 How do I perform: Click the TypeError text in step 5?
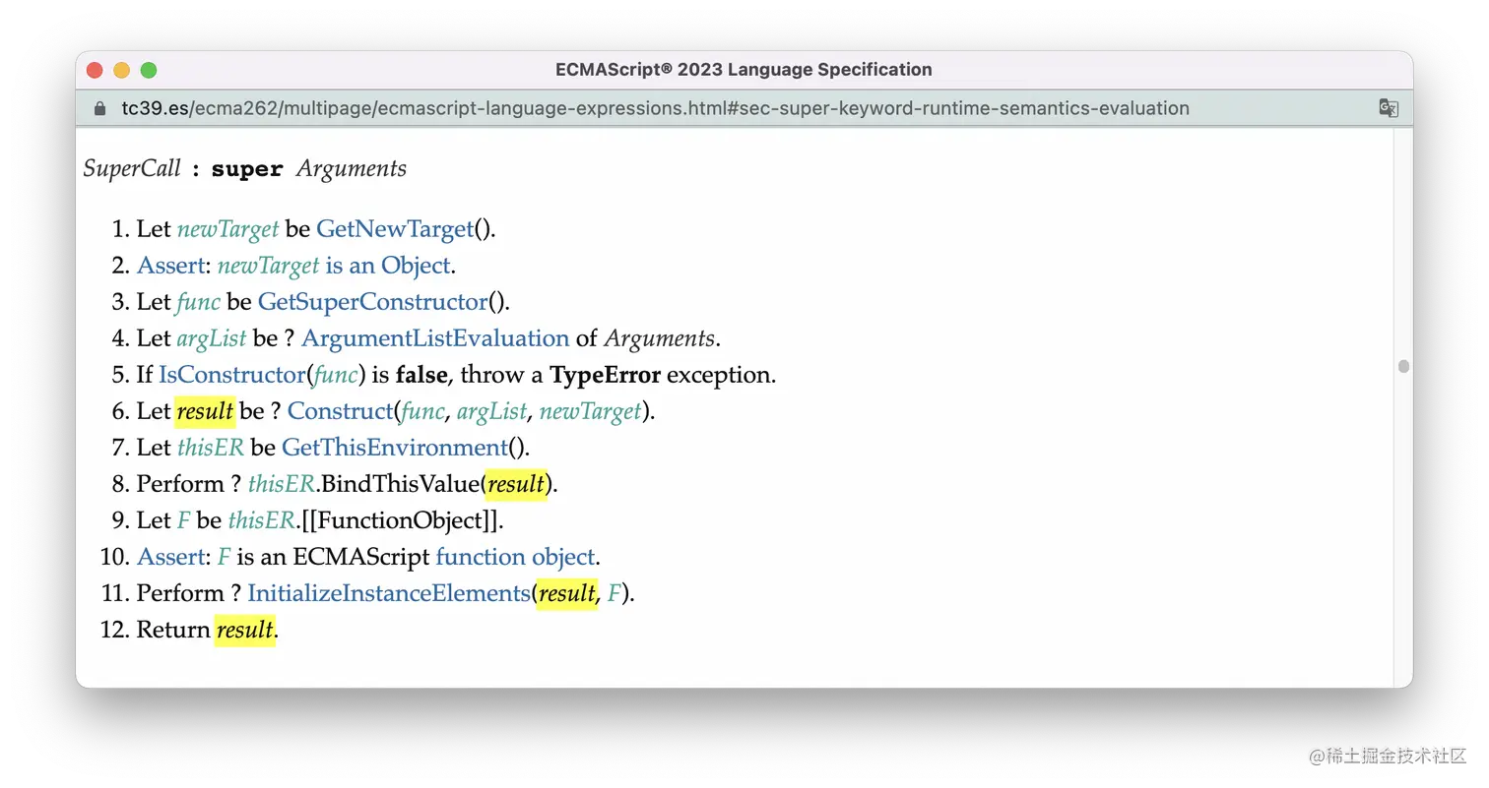pyautogui.click(x=607, y=375)
